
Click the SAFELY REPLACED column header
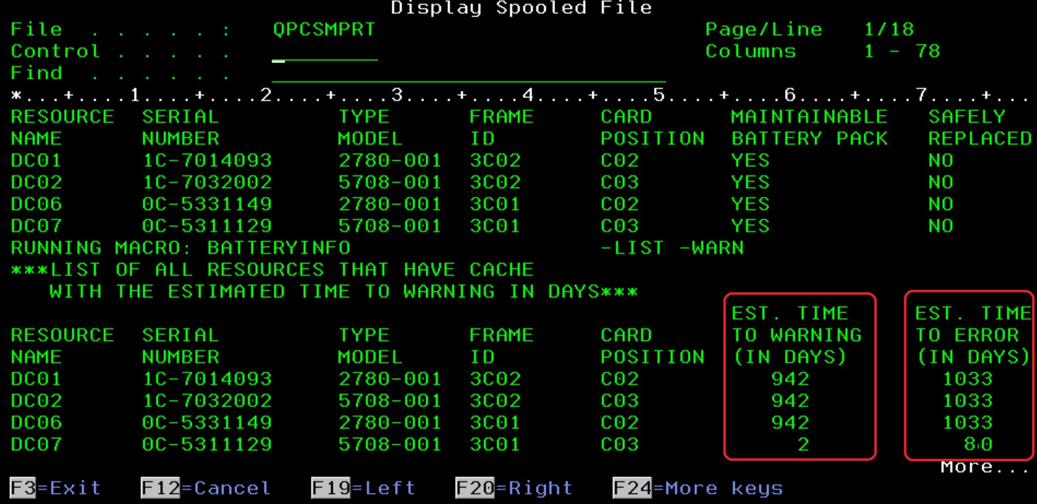979,128
